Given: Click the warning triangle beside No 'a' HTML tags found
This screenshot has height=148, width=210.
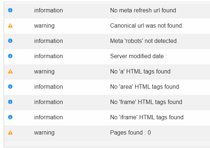Looking at the screenshot, I should 10,71.
